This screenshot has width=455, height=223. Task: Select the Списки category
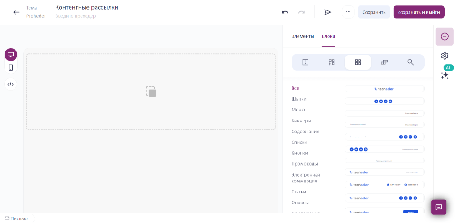[x=299, y=142]
